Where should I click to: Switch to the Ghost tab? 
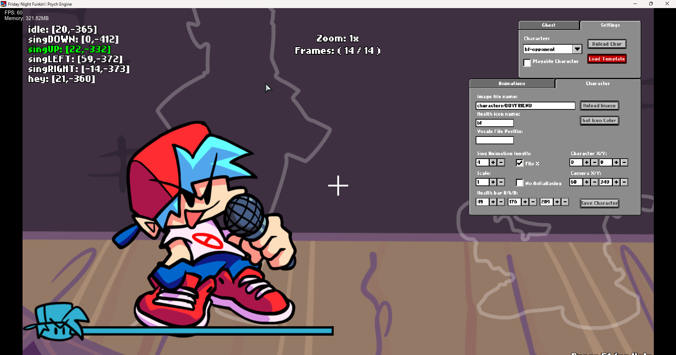[549, 25]
